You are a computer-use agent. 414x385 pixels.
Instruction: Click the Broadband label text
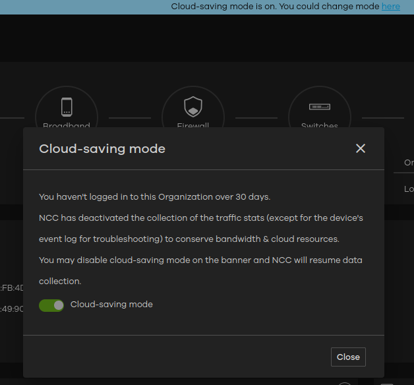pos(67,125)
